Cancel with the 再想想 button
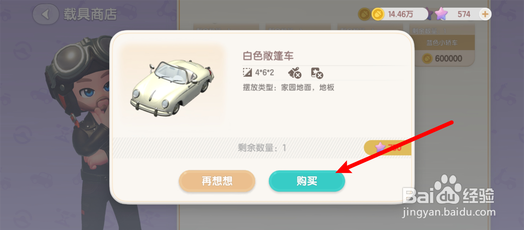This screenshot has width=524, height=230. click(x=217, y=181)
